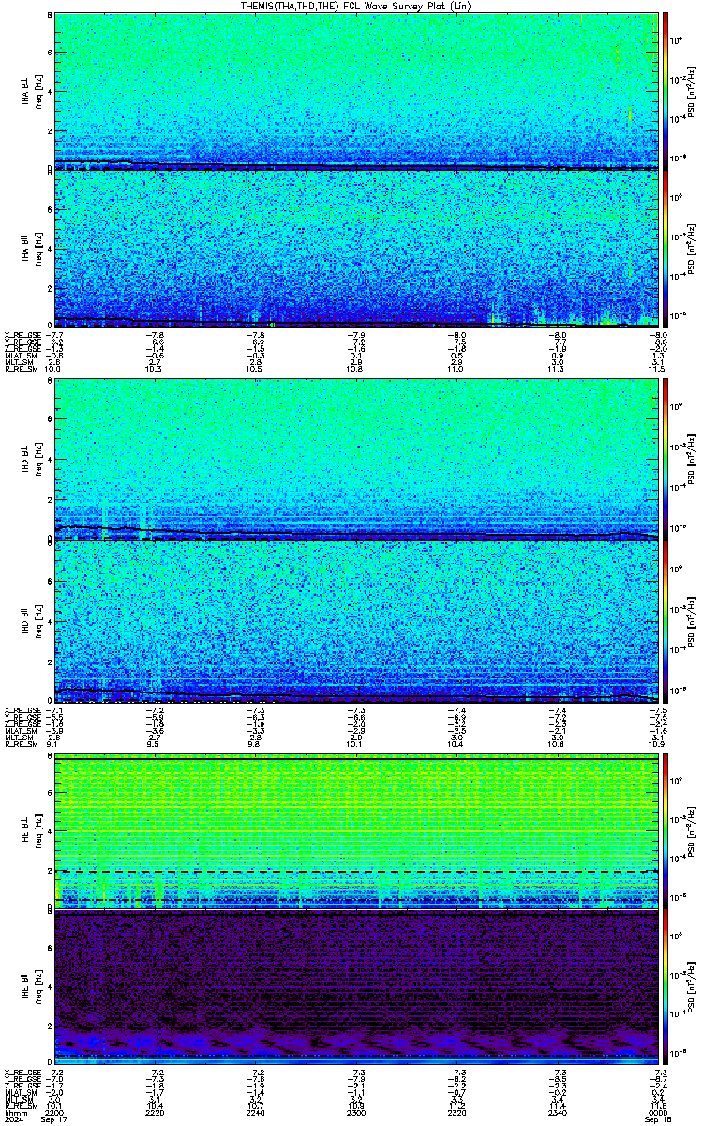Click the 2220 time tick label
The image size is (703, 1126).
pos(156,1112)
